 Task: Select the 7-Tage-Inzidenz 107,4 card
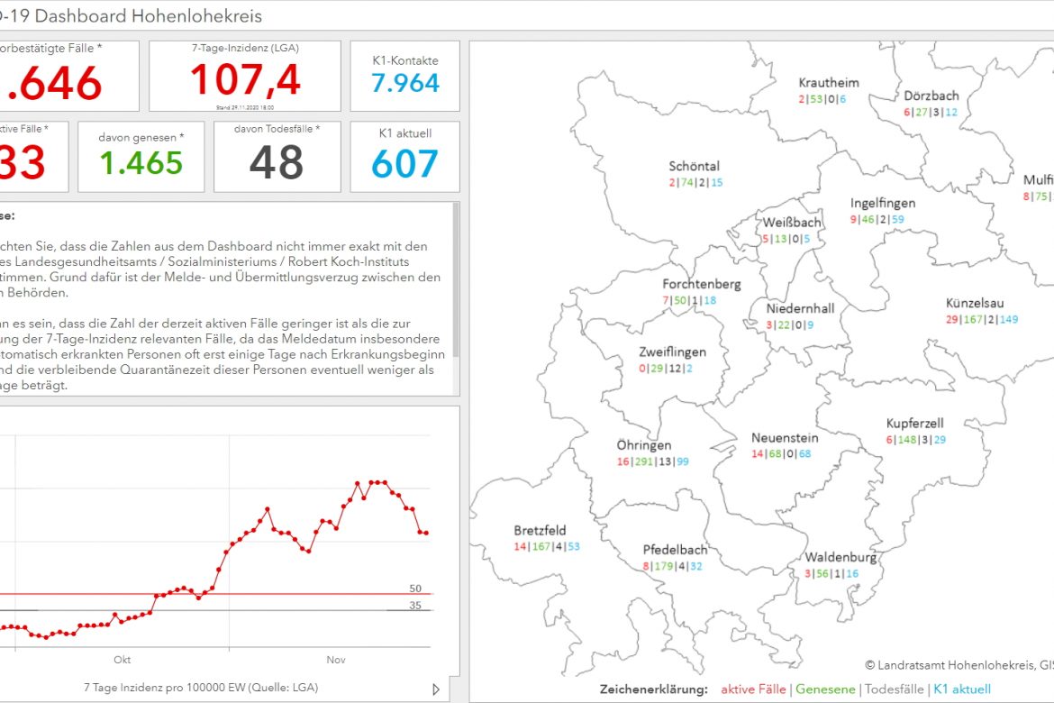pyautogui.click(x=244, y=76)
